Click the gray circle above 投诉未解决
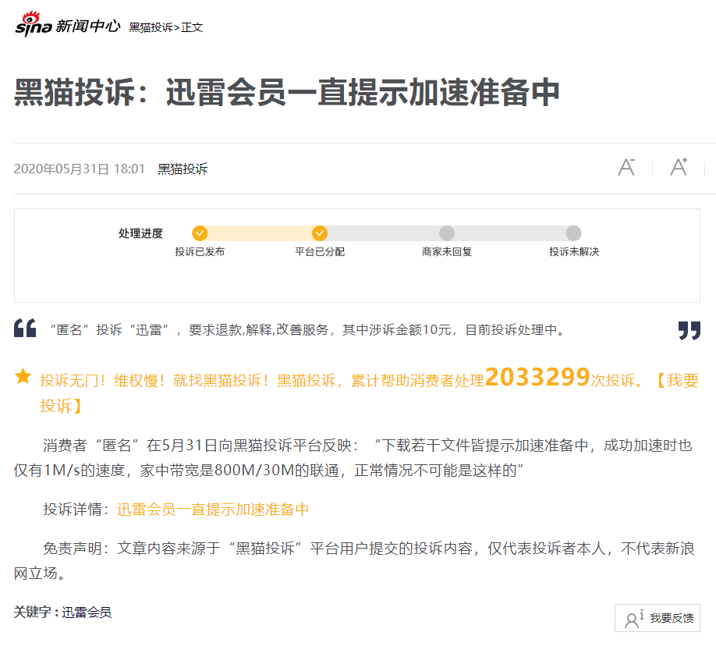This screenshot has width=716, height=650. click(573, 233)
